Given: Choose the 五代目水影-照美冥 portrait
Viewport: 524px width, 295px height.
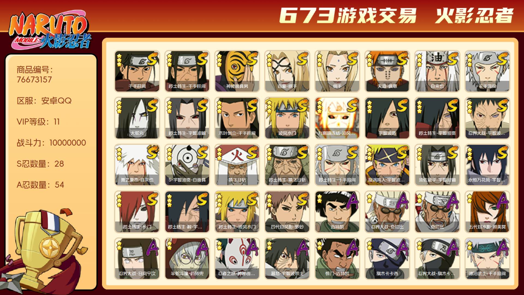Looking at the screenshot, I should pos(487,212).
